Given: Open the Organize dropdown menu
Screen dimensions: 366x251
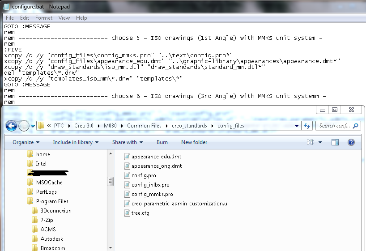Looking at the screenshot, I should pos(26,142).
